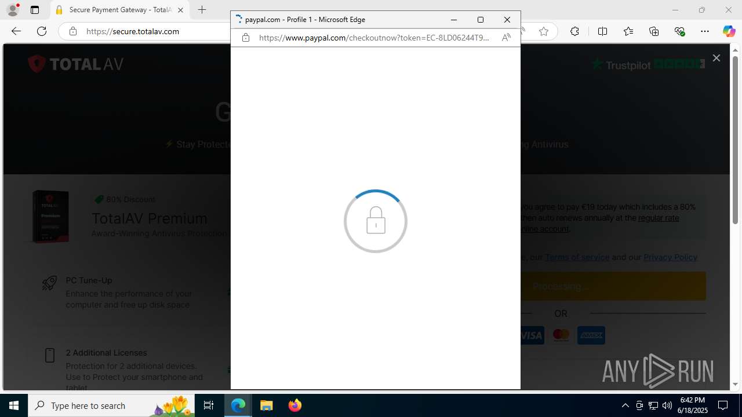Viewport: 742px width, 417px height.
Task: Click the network tray icon
Action: click(x=653, y=405)
